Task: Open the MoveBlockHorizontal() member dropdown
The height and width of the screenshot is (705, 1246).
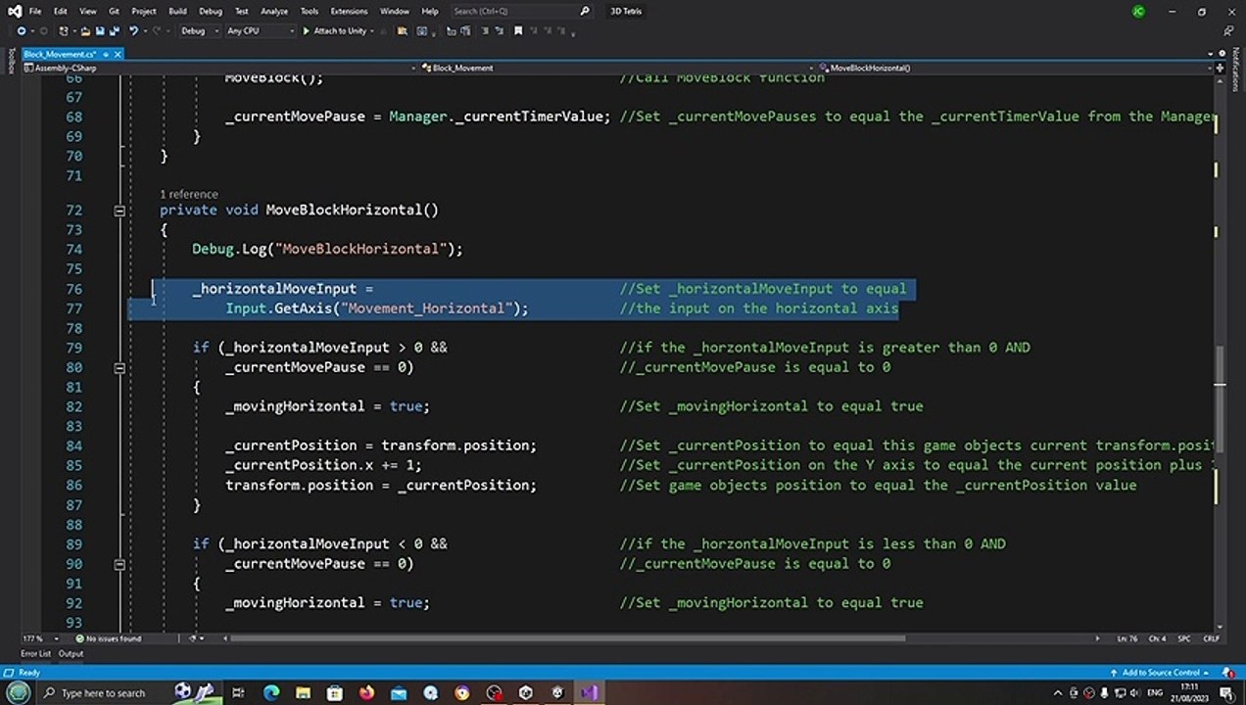Action: tap(1015, 68)
